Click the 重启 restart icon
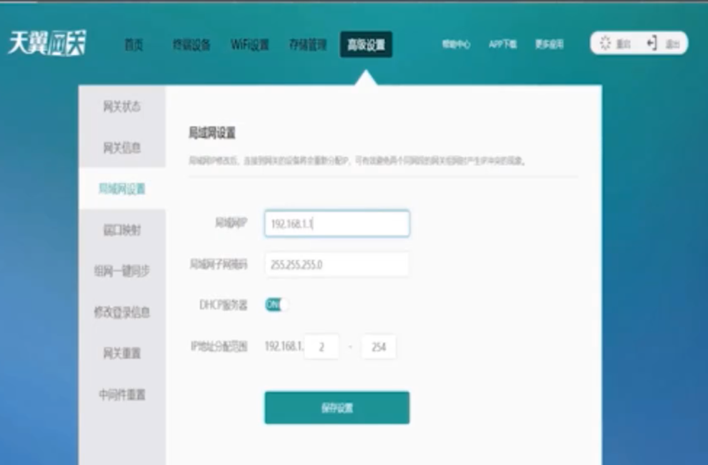708x465 pixels. click(606, 44)
